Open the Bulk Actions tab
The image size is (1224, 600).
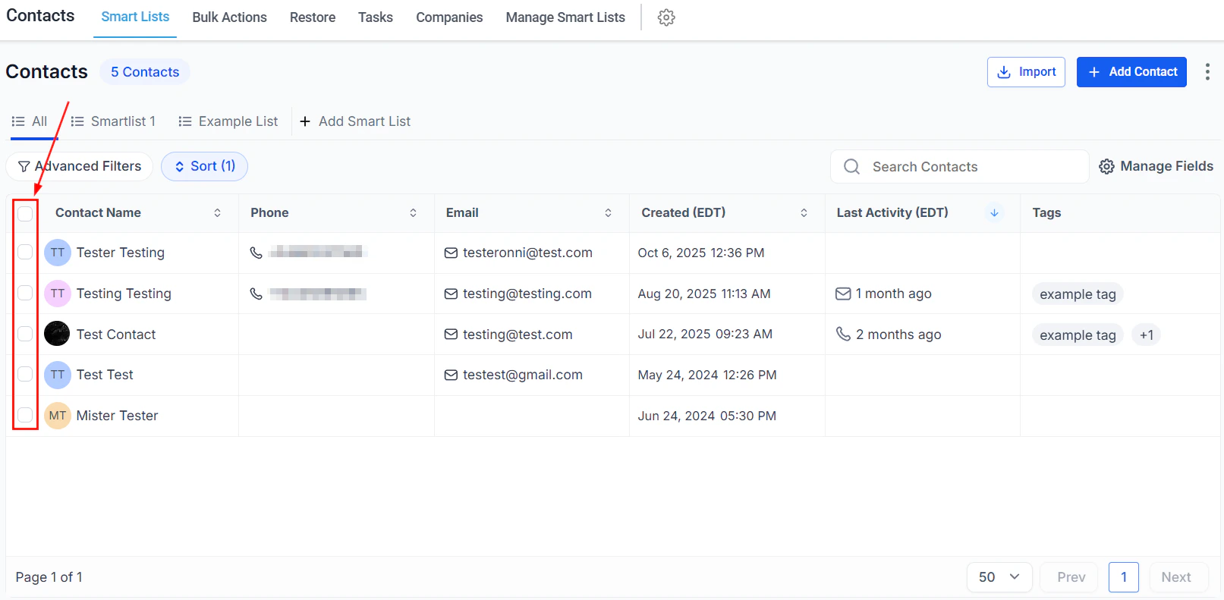229,17
